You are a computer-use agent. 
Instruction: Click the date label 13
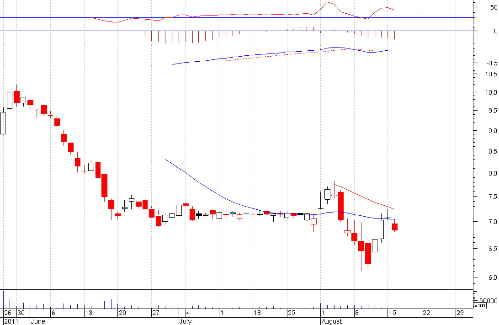point(89,313)
